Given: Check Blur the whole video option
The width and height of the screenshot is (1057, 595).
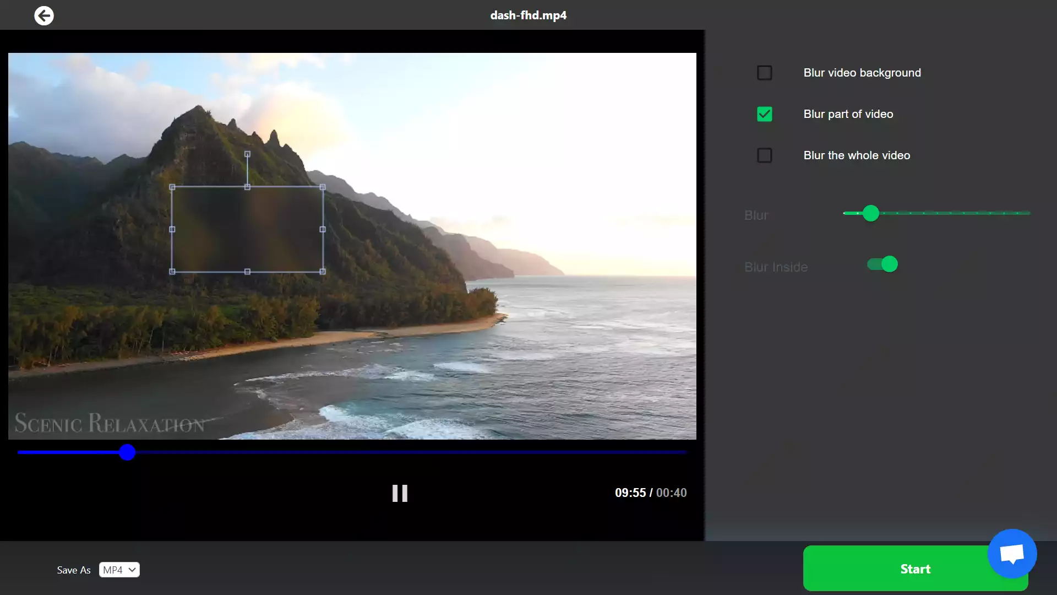Looking at the screenshot, I should pos(764,155).
